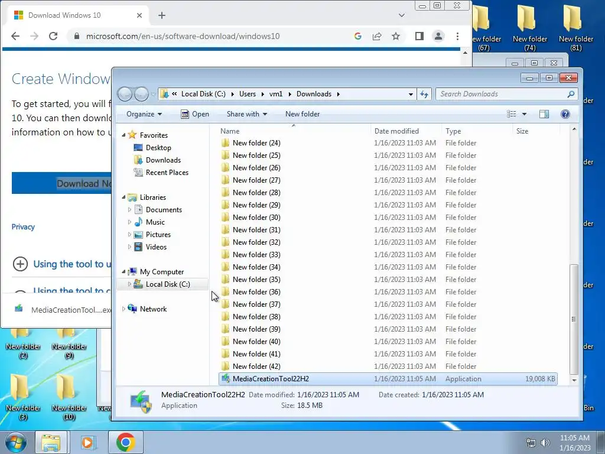The height and width of the screenshot is (454, 605).
Task: Select Users in address breadcrumb
Action: (248, 94)
